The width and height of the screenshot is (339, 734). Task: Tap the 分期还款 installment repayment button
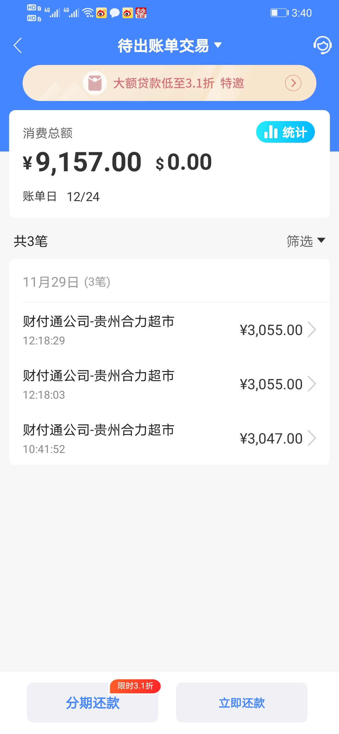click(x=92, y=703)
